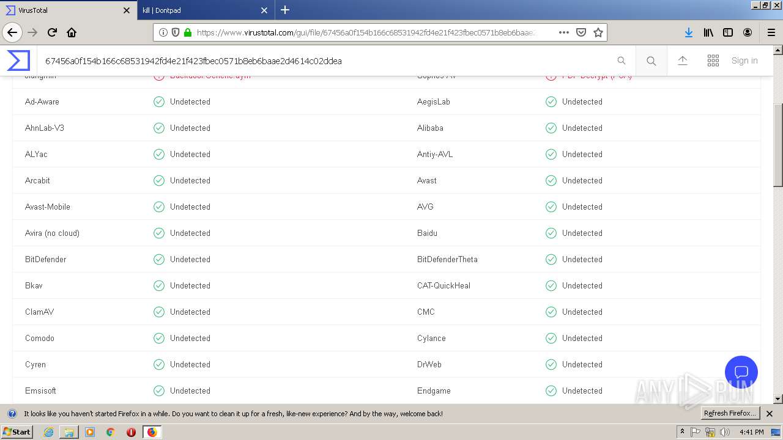Toggle Firefox sidebar view
The height and width of the screenshot is (440, 783).
[x=728, y=32]
